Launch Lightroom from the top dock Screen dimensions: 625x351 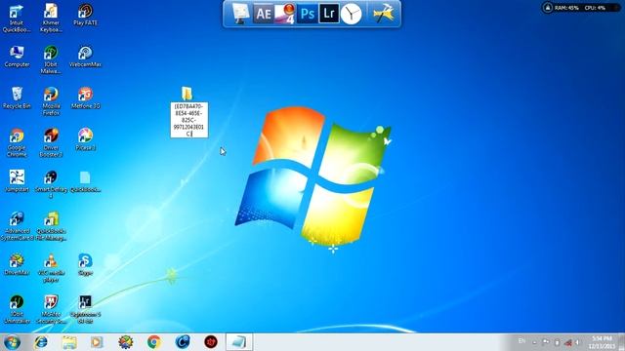tap(329, 14)
